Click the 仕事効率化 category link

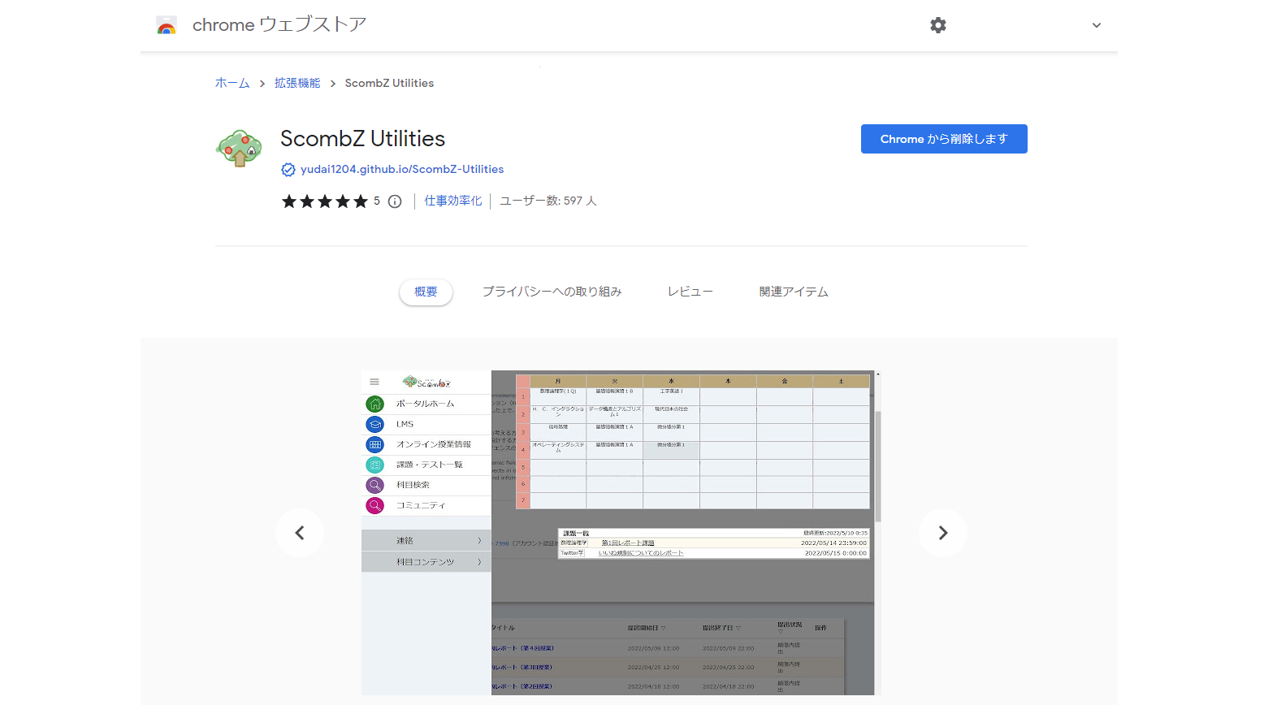coord(453,201)
